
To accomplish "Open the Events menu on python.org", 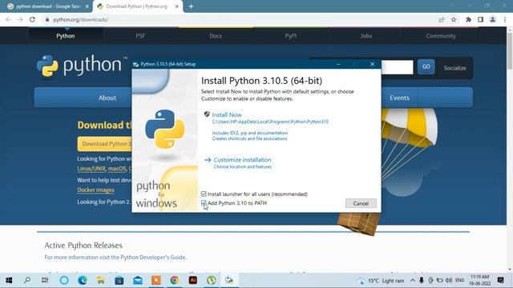I will click(399, 98).
